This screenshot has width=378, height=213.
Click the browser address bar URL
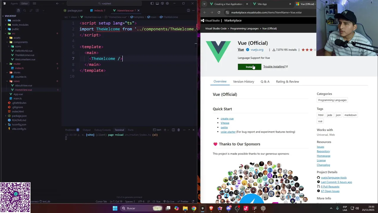pos(266,12)
